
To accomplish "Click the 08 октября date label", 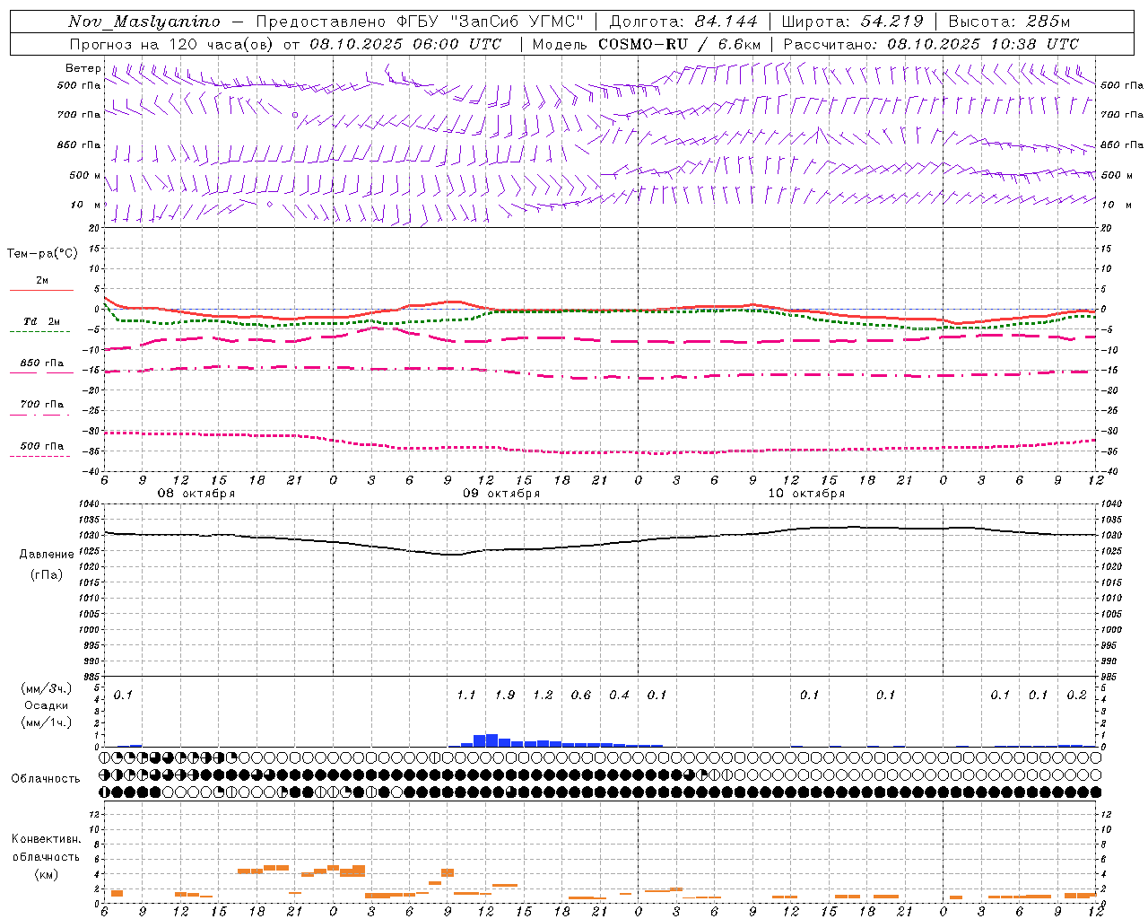I will click(x=196, y=494).
